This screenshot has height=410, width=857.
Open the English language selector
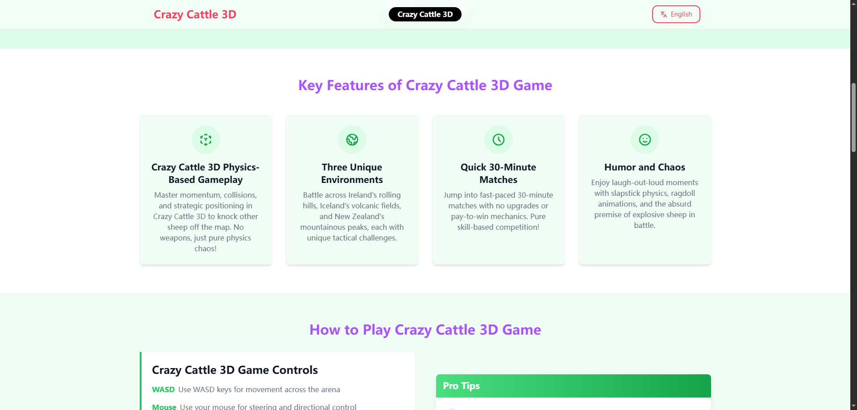pos(676,14)
